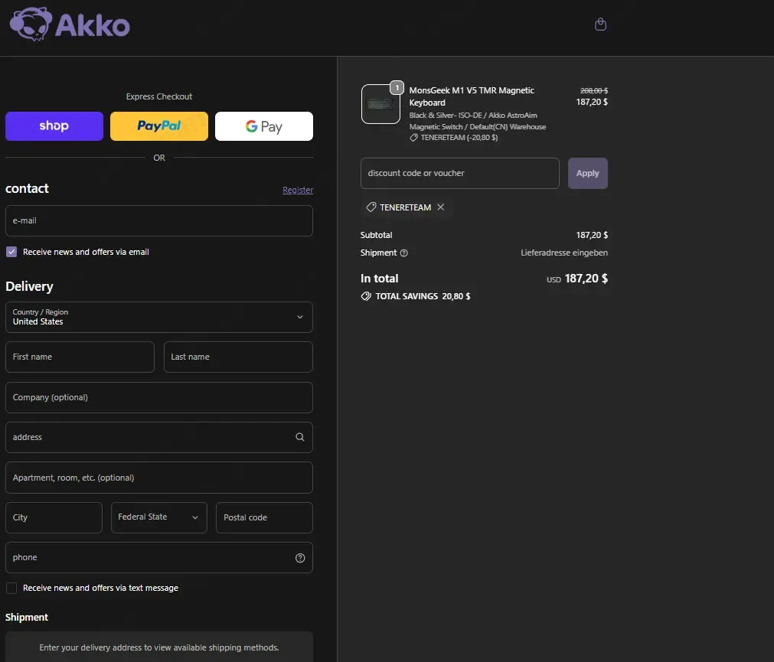Image resolution: width=774 pixels, height=662 pixels.
Task: Focus the address input field
Action: (x=159, y=437)
